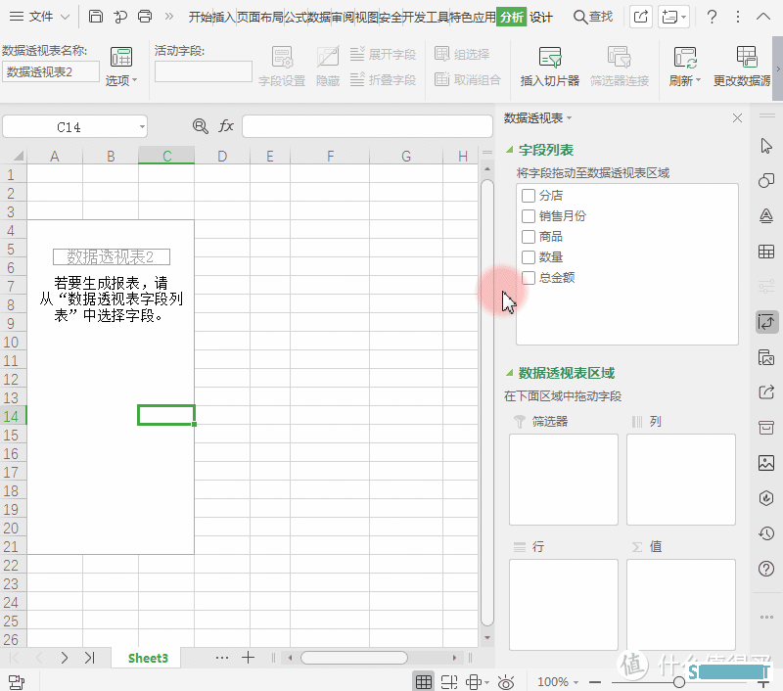
Task: Switch to normal grid view icon
Action: click(x=424, y=681)
